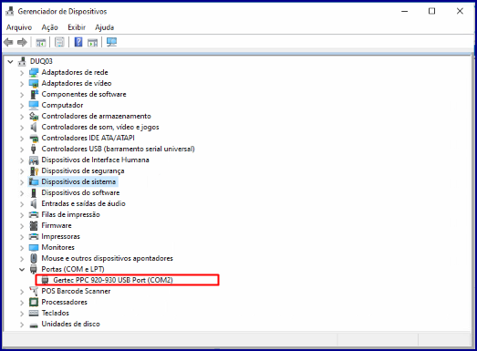
Task: Click the mouse icon beside Mouse e outros dispositivos
Action: pyautogui.click(x=34, y=259)
